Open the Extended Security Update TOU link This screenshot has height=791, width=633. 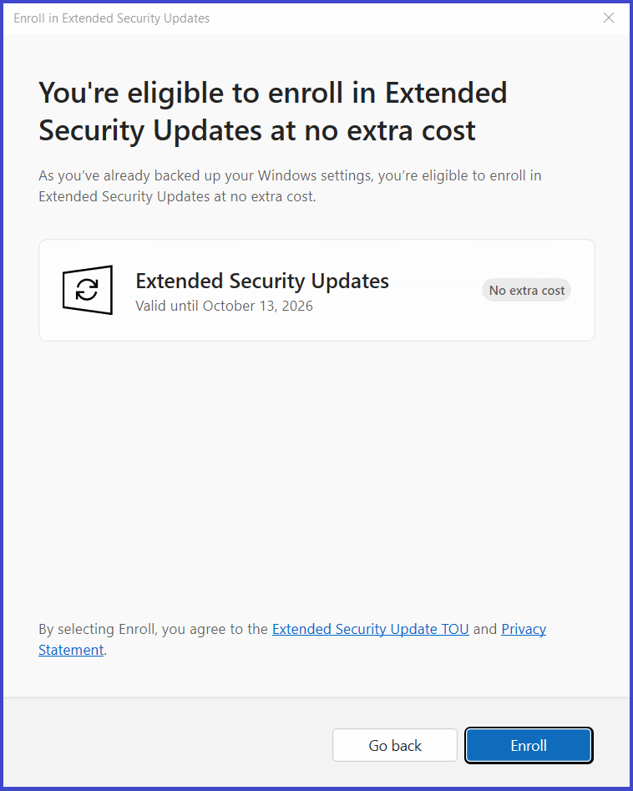coord(370,629)
